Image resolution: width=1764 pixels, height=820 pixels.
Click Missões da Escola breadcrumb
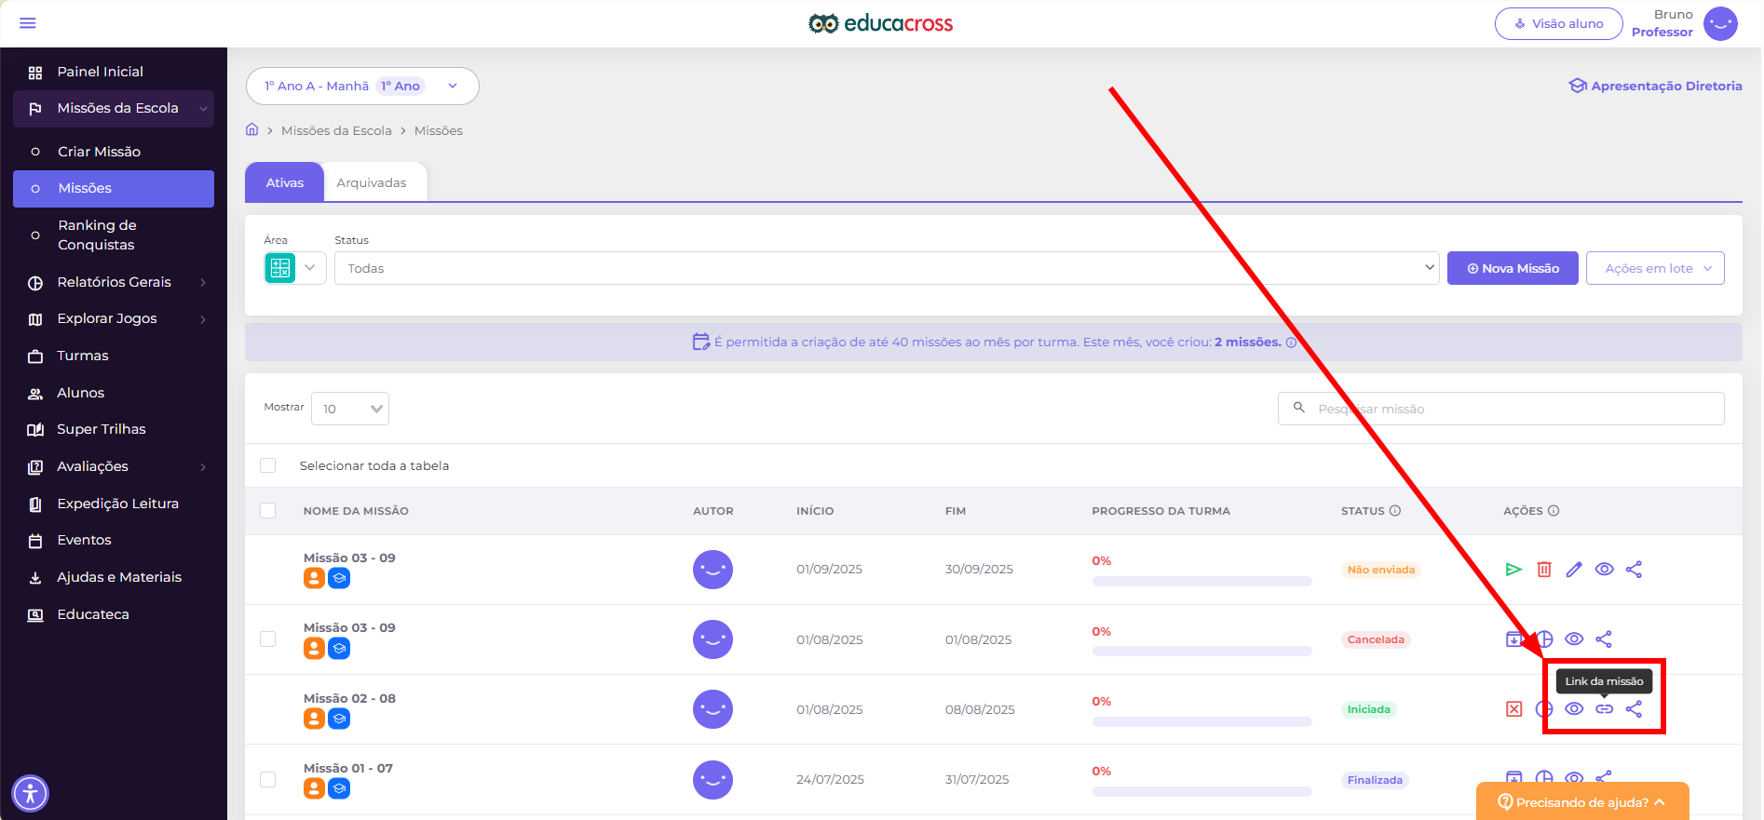click(x=336, y=130)
